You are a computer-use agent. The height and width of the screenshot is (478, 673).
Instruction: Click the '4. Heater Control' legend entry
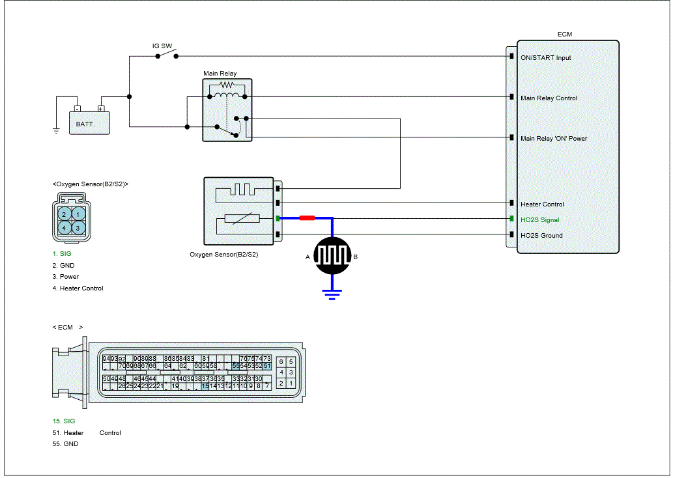point(78,288)
